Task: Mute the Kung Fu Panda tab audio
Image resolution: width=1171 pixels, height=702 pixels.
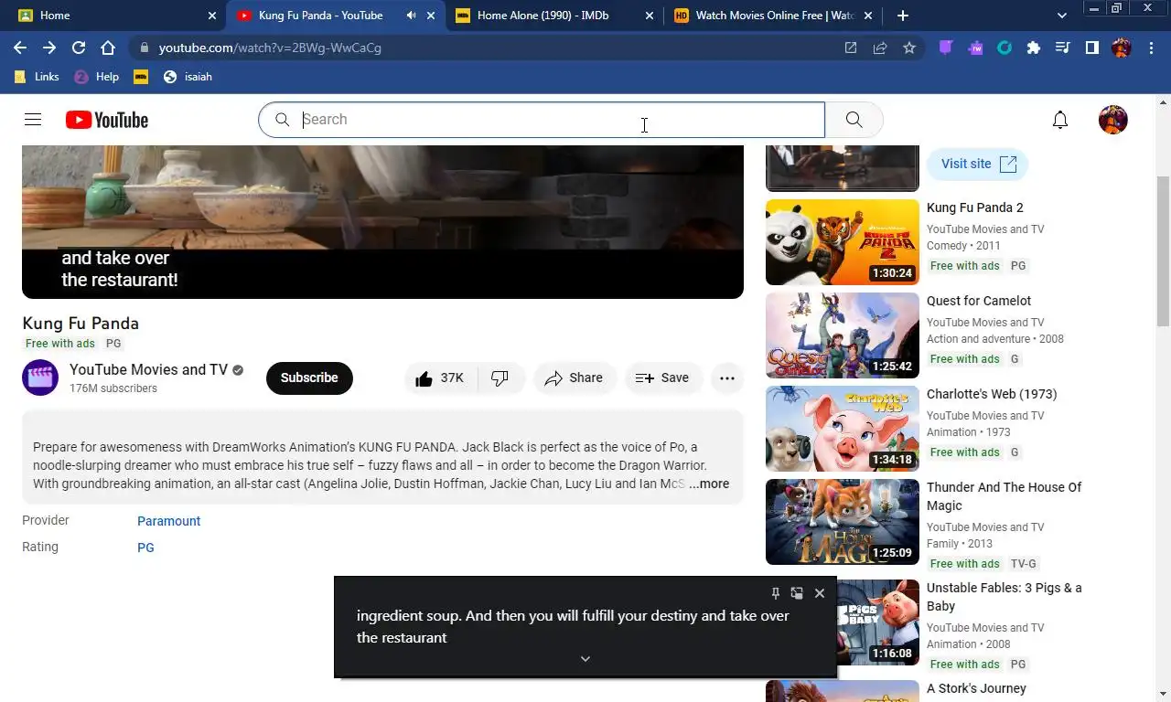Action: tap(412, 16)
